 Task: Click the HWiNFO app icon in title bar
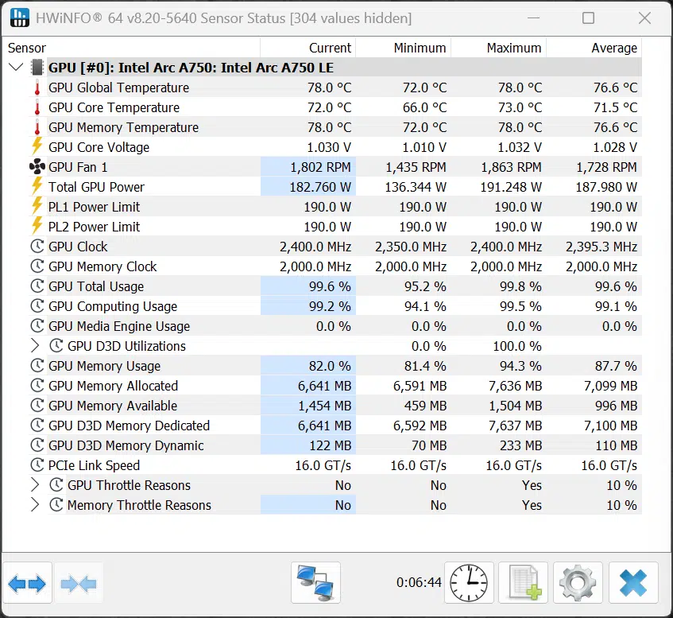pyautogui.click(x=19, y=17)
